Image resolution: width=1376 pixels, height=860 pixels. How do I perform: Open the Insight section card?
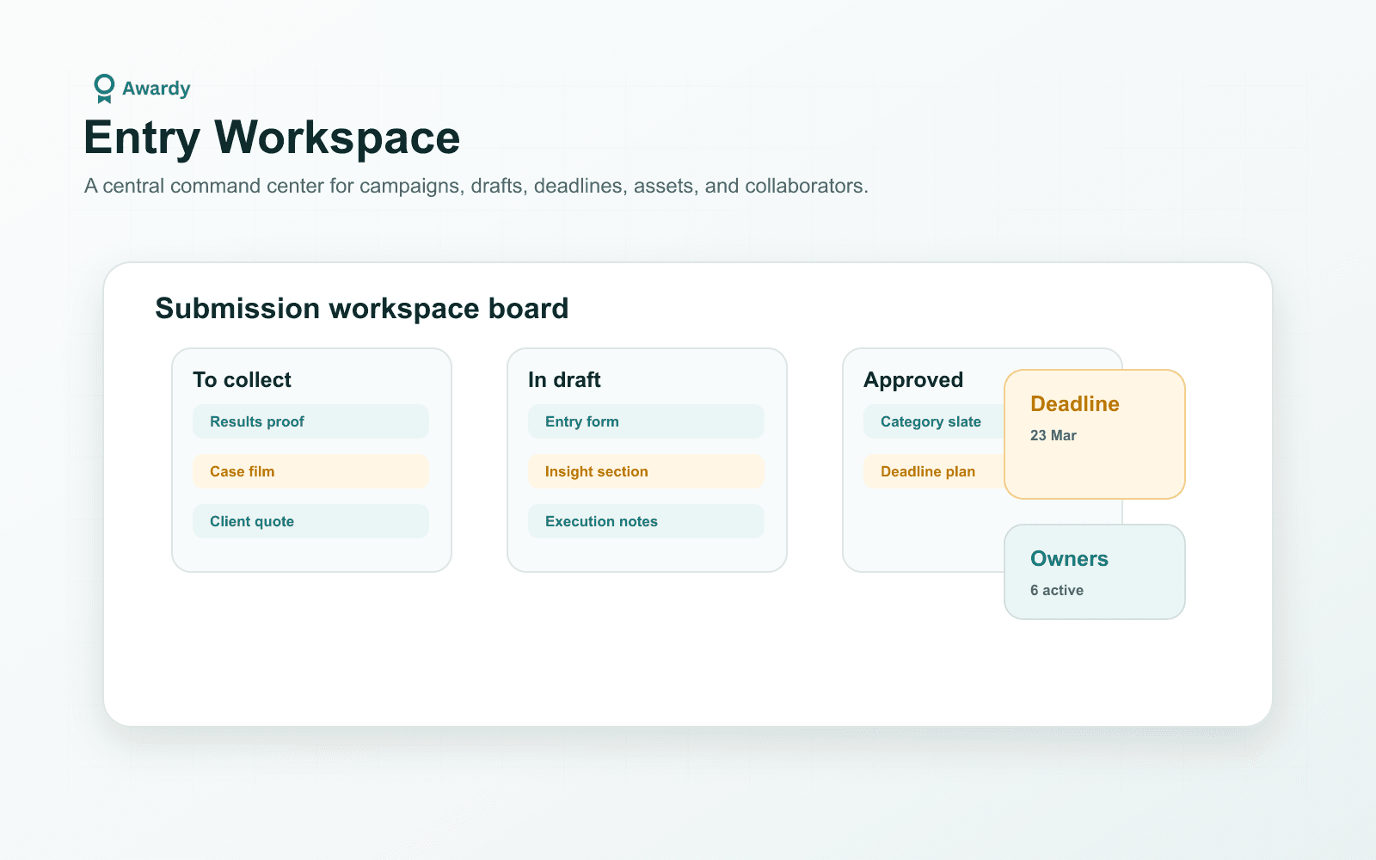point(646,471)
